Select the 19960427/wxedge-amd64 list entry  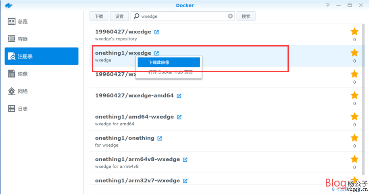tap(226, 99)
